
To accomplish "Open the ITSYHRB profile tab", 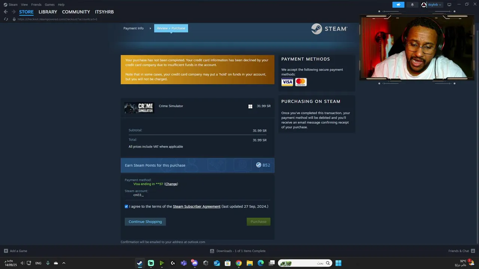I will [x=104, y=12].
